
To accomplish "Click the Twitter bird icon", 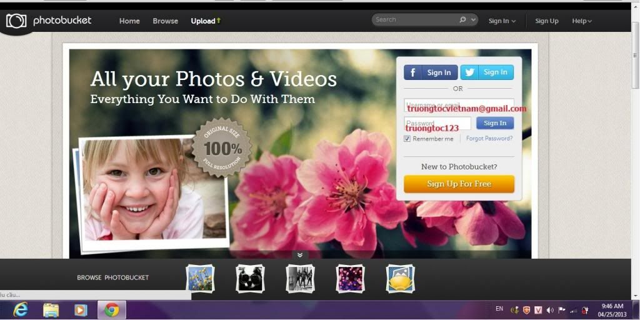I will coord(469,72).
